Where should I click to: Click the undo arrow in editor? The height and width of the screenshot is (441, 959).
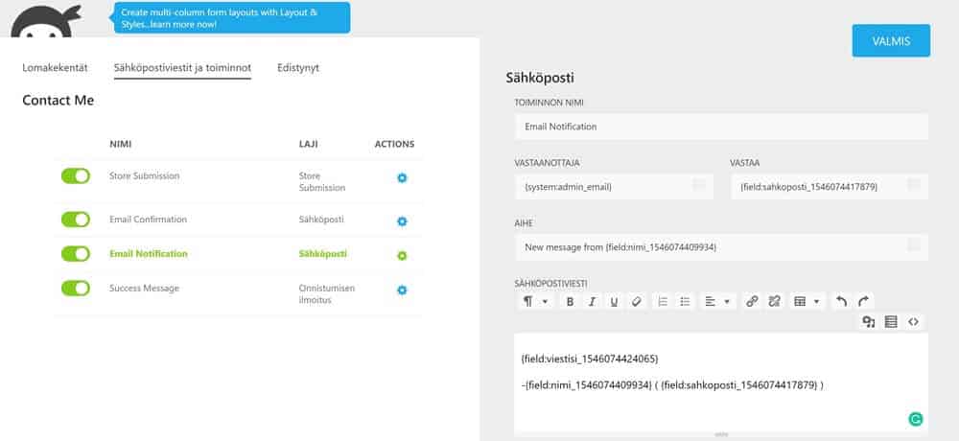point(841,301)
